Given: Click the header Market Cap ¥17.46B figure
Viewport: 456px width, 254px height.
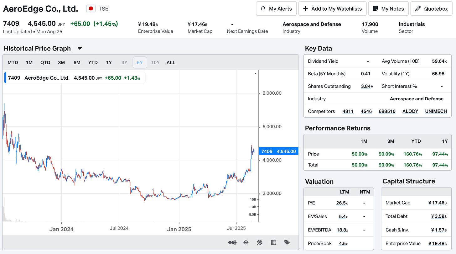Looking at the screenshot, I should coord(198,24).
